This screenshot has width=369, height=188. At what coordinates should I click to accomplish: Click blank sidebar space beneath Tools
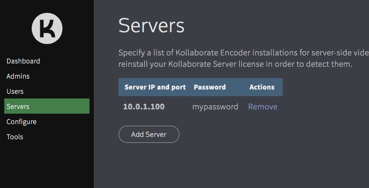(47, 165)
